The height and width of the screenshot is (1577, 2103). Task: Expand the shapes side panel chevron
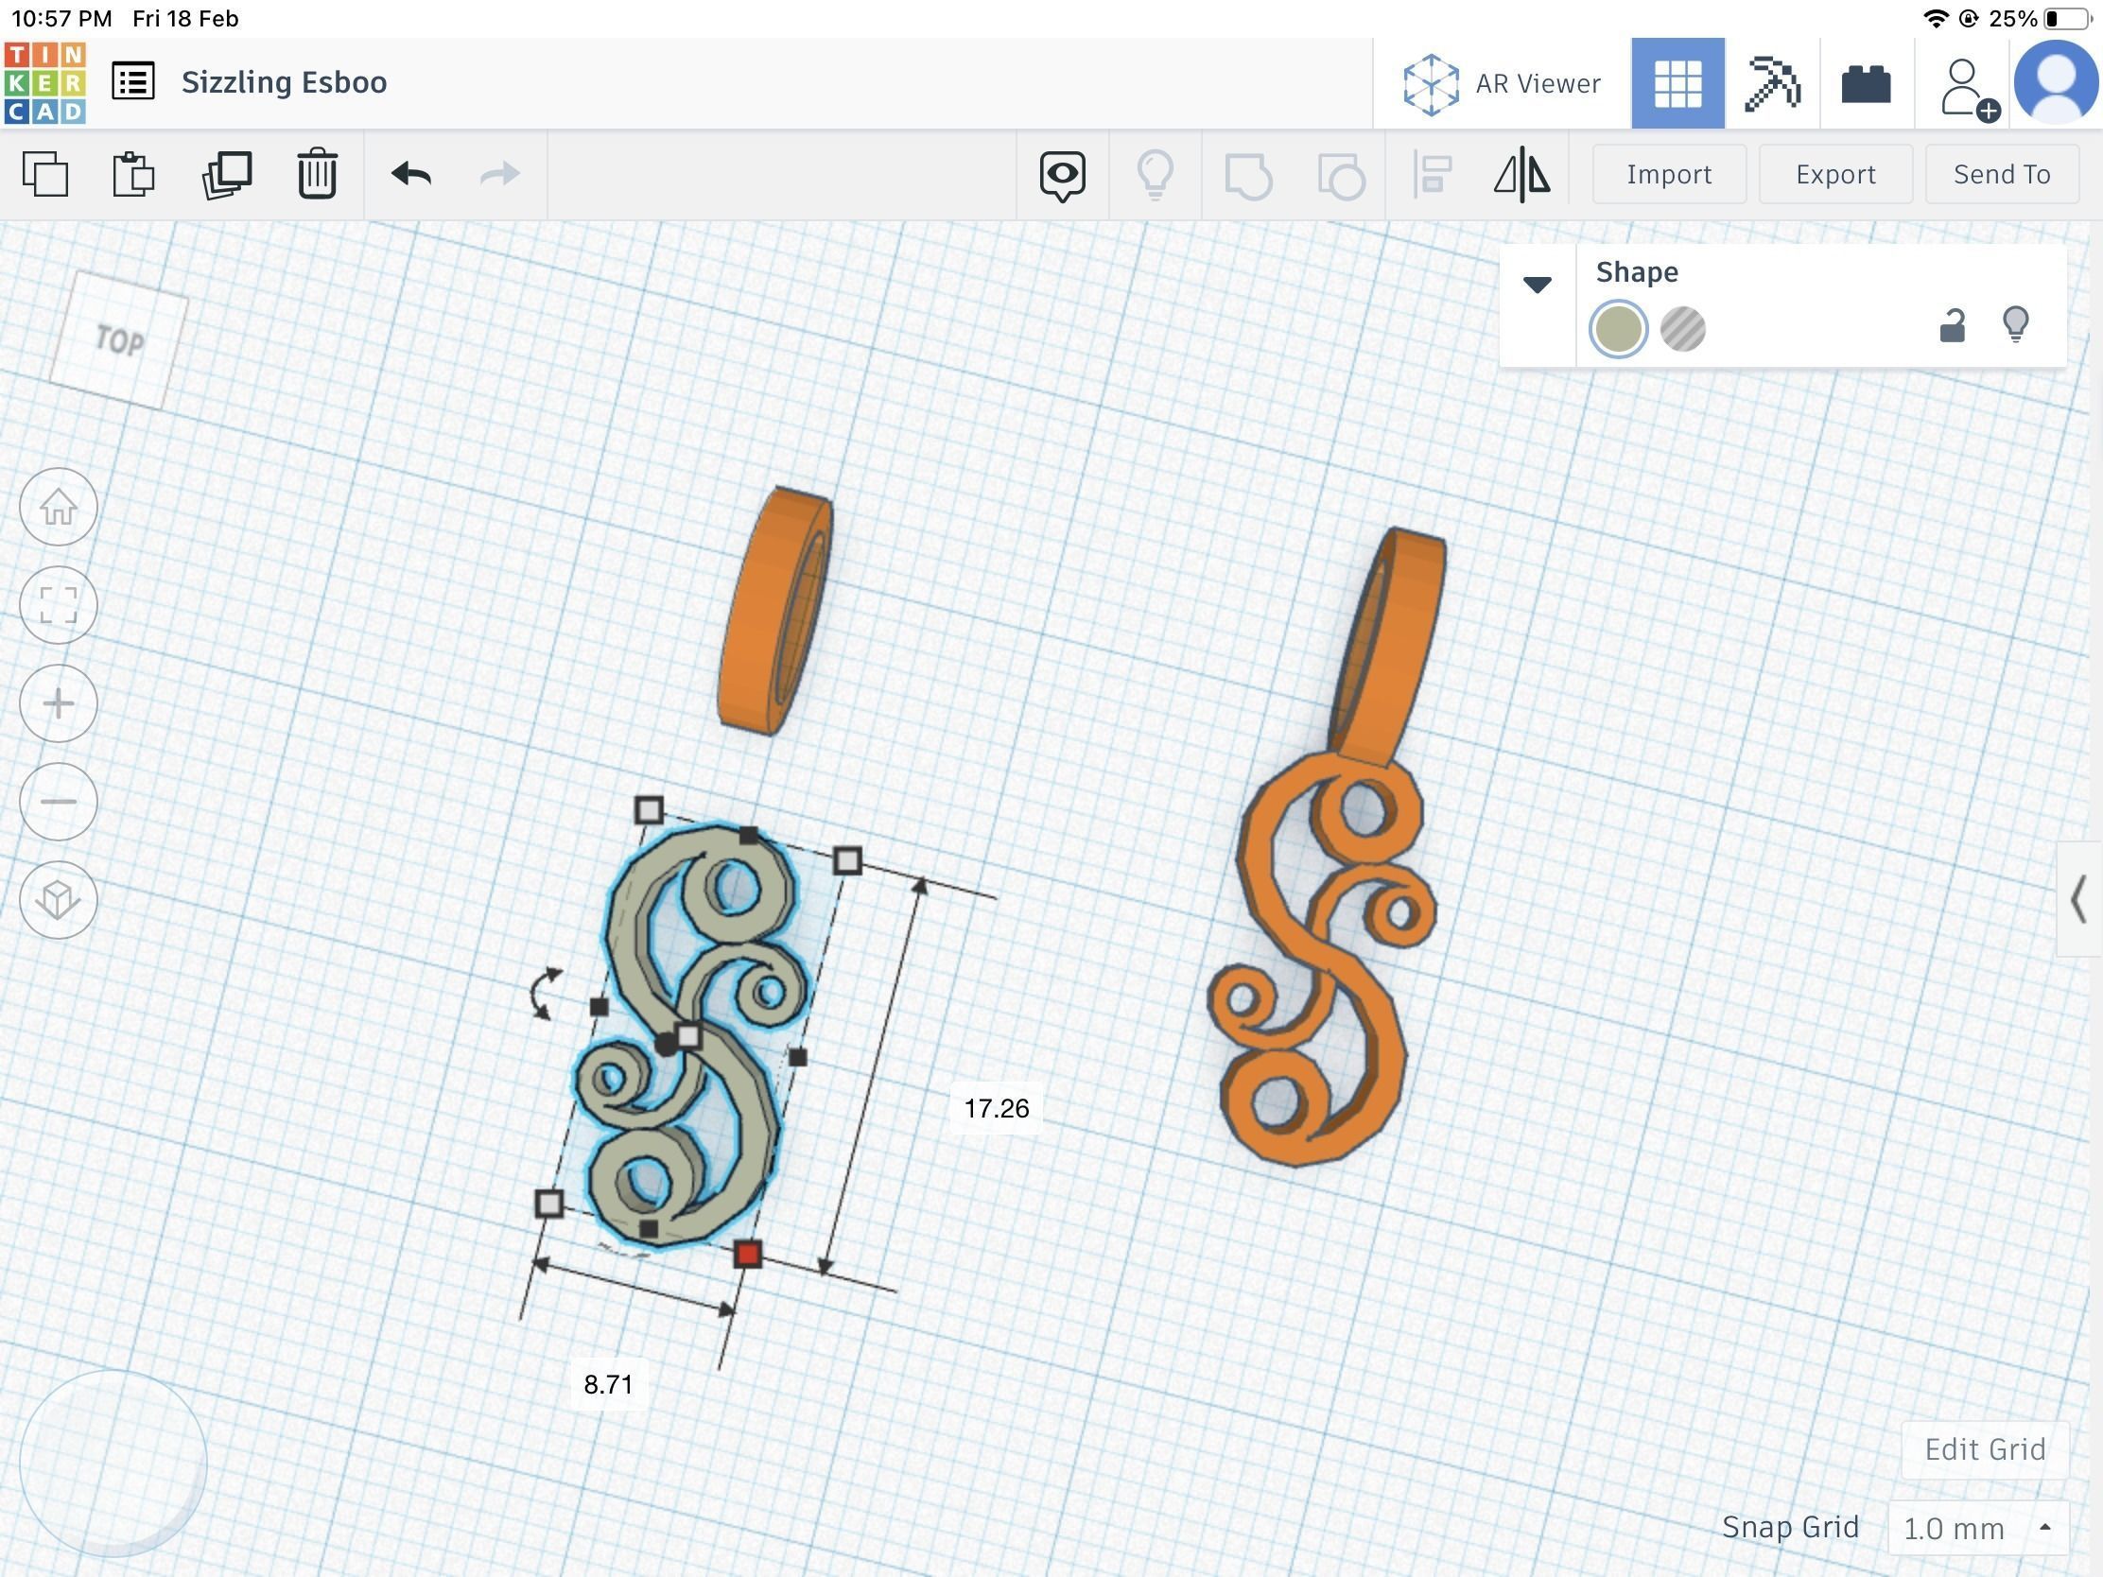2079,898
